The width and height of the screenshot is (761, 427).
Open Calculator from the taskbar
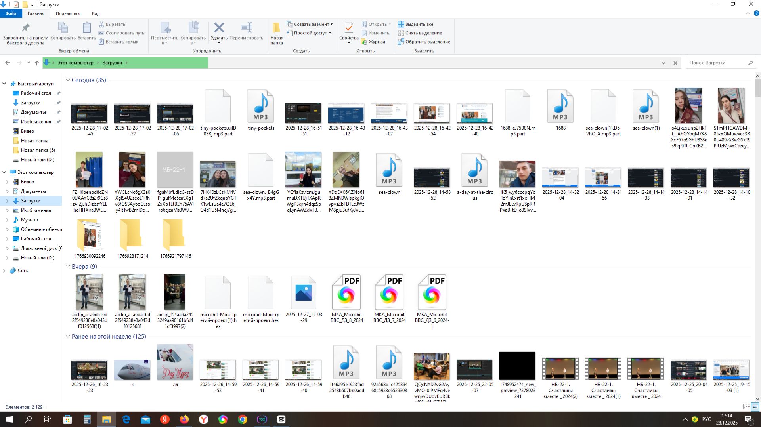pyautogui.click(x=87, y=419)
